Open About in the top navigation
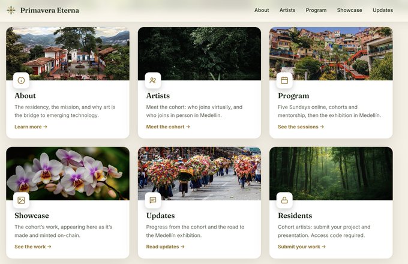Image resolution: width=408 pixels, height=264 pixels. (262, 10)
